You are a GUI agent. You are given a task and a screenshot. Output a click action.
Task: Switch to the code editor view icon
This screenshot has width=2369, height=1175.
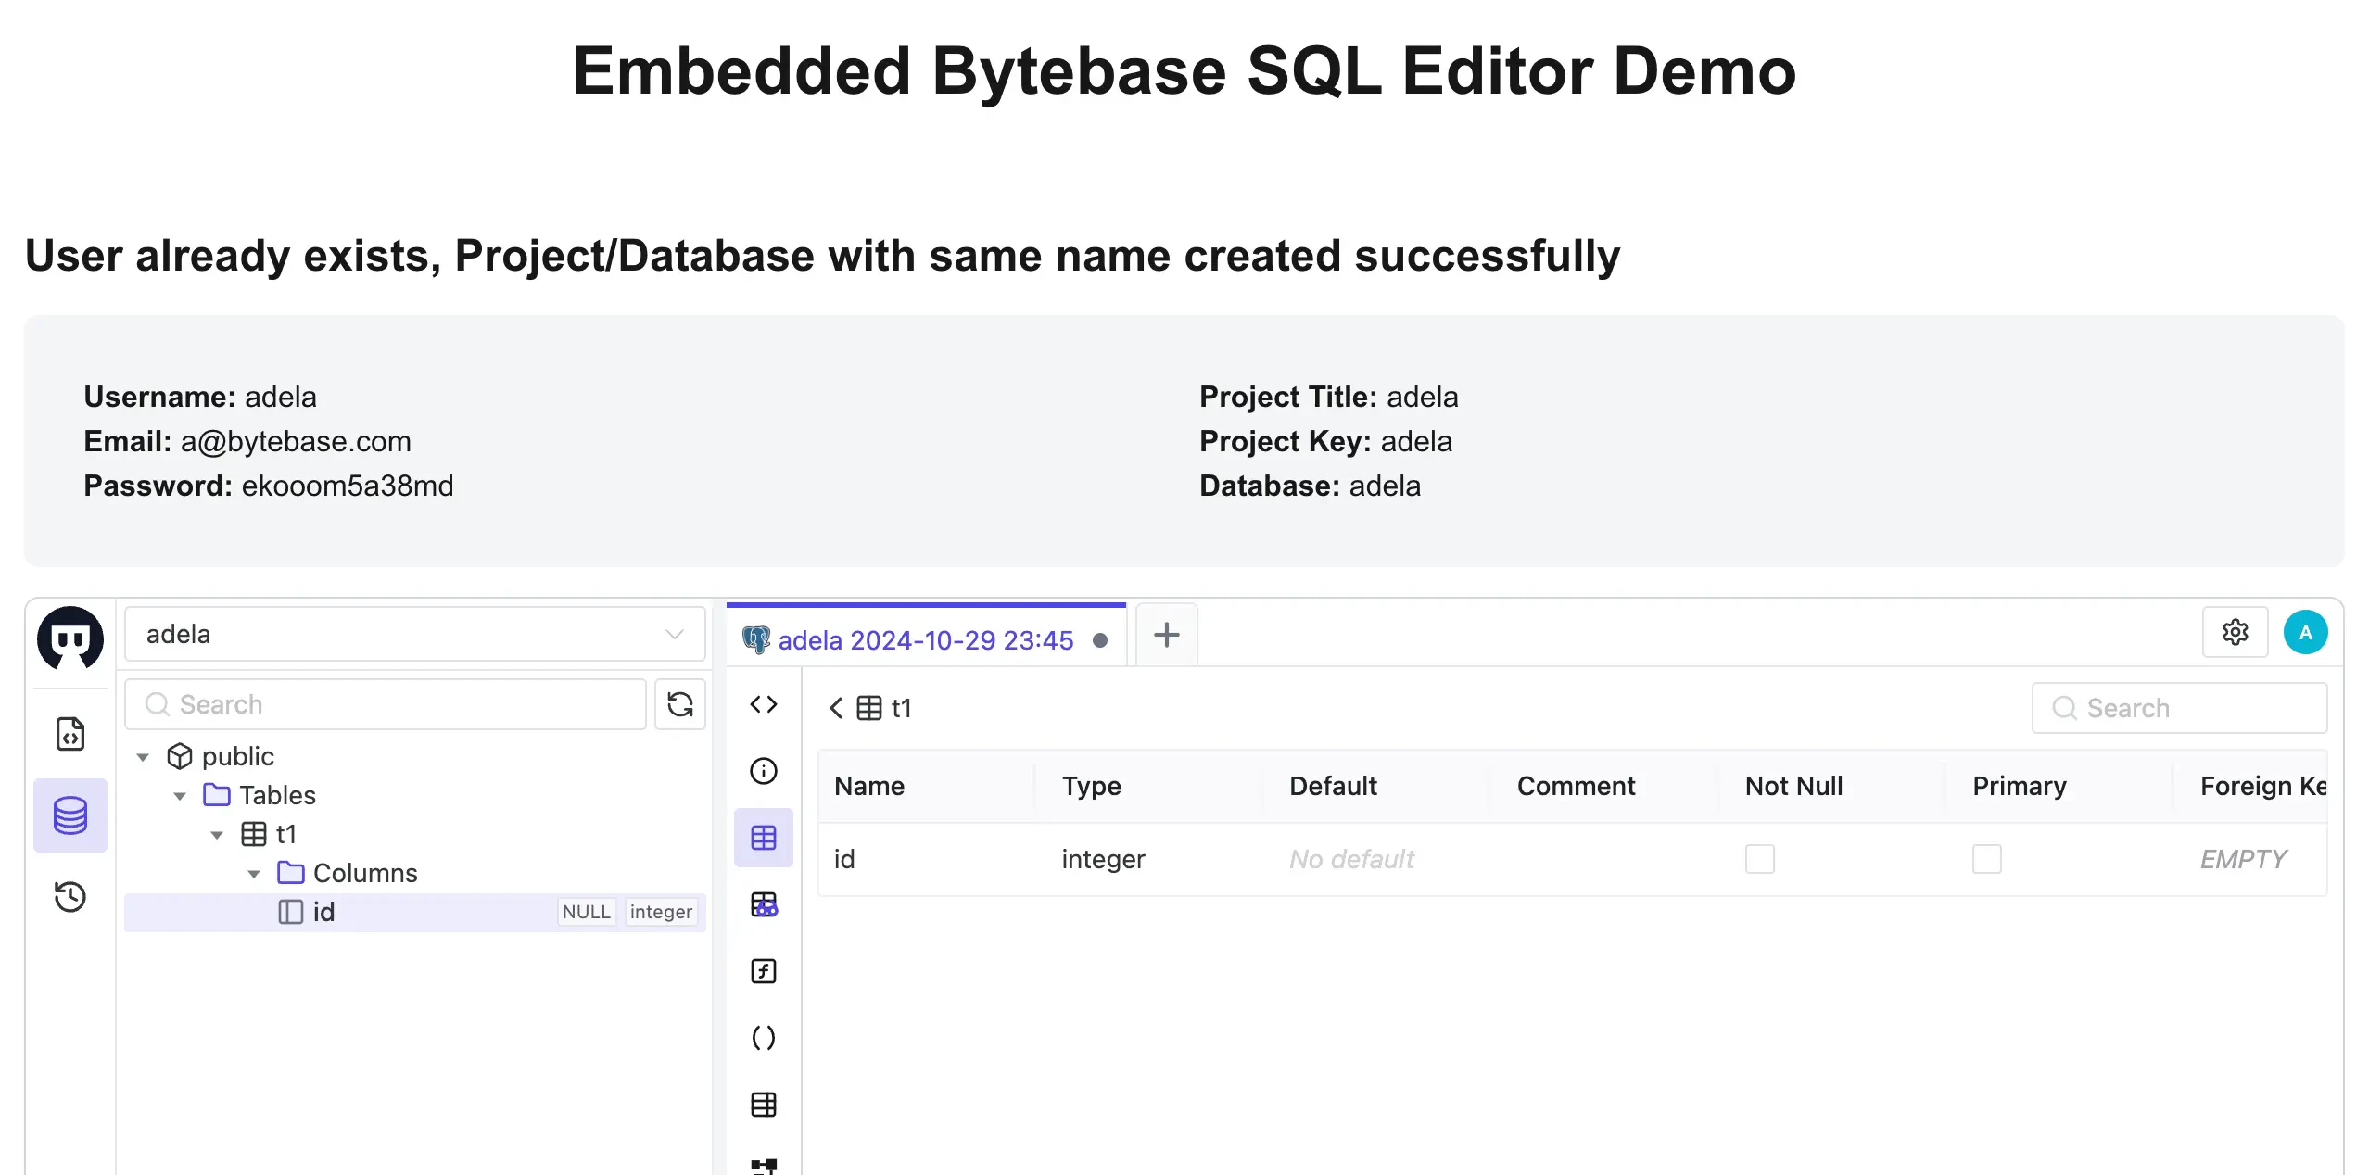pyautogui.click(x=763, y=704)
